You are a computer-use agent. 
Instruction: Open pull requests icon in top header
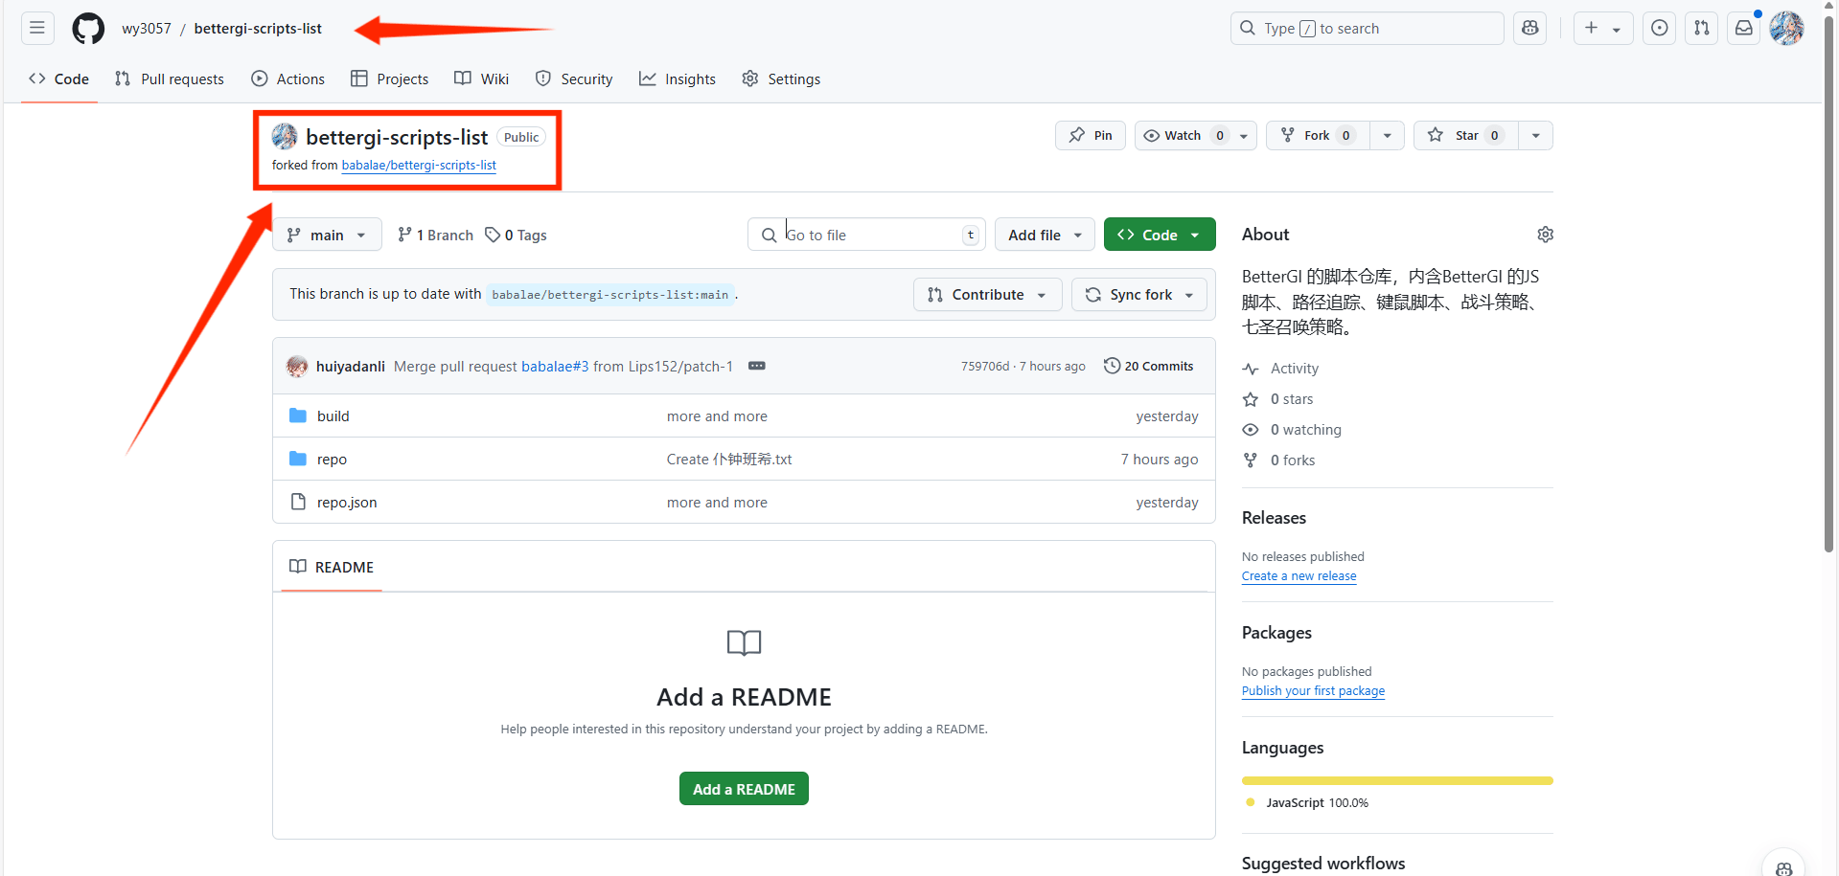[x=1701, y=29]
